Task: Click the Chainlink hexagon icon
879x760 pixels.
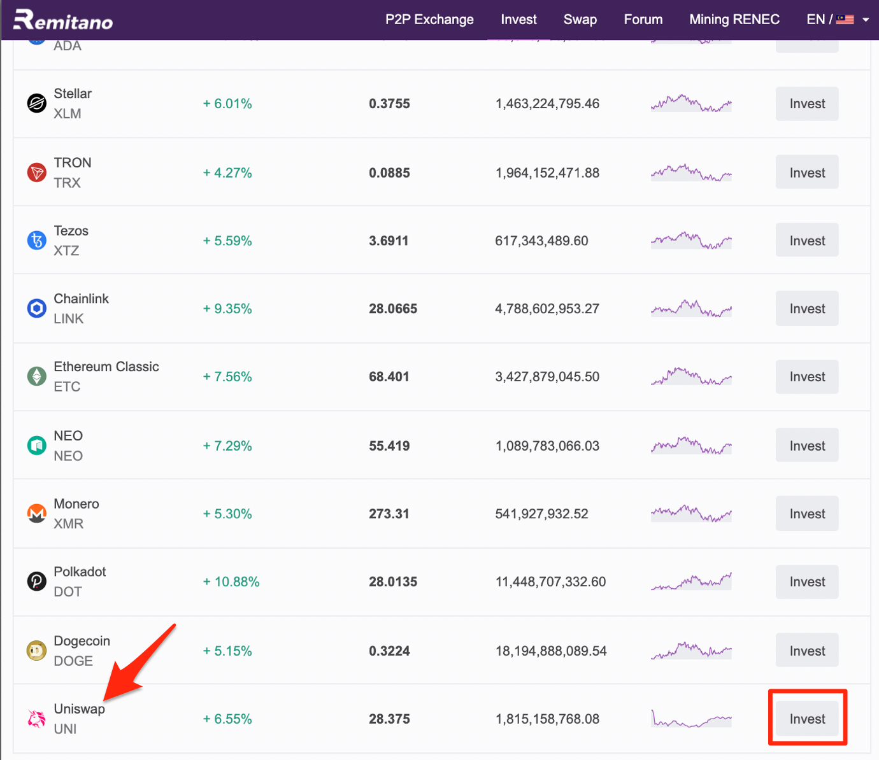Action: 37,309
